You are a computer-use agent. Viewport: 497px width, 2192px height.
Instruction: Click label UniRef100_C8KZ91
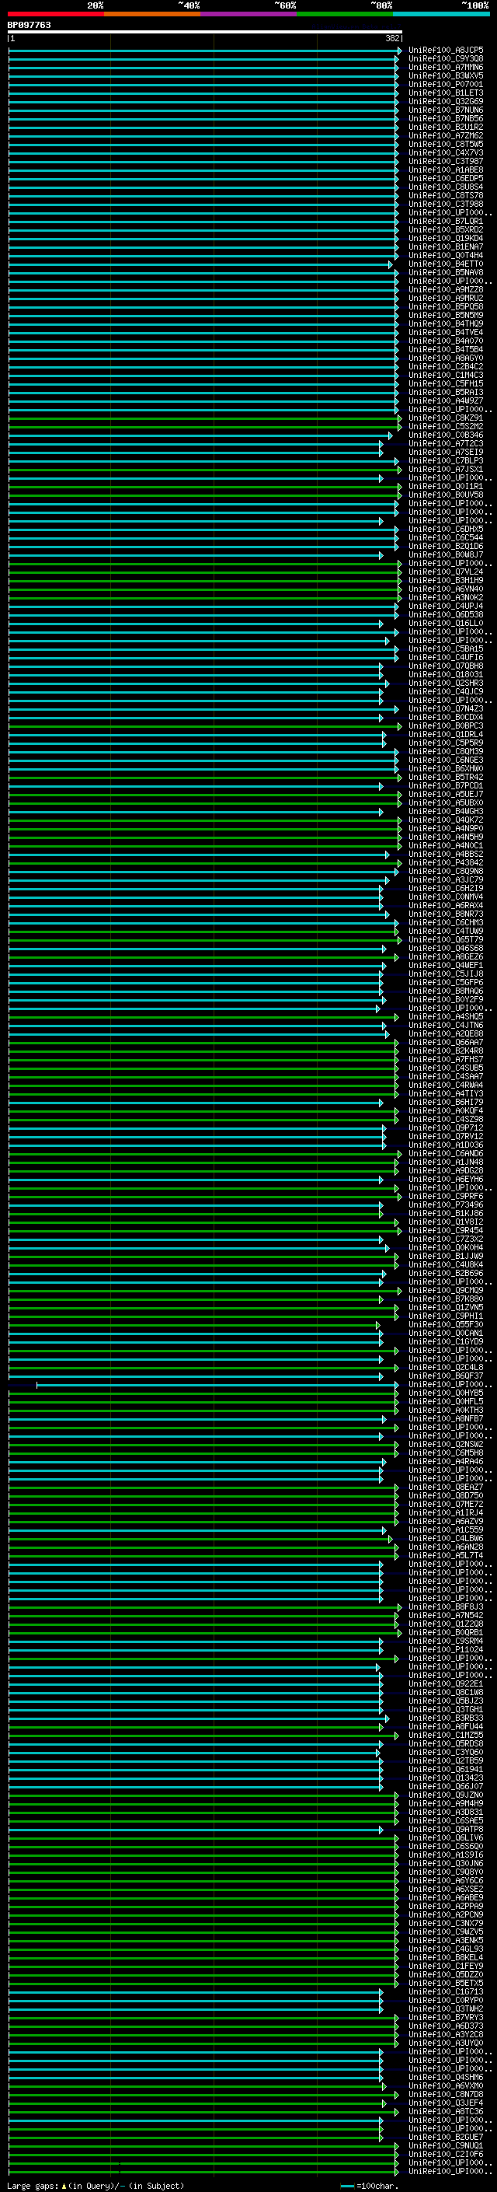coord(446,418)
